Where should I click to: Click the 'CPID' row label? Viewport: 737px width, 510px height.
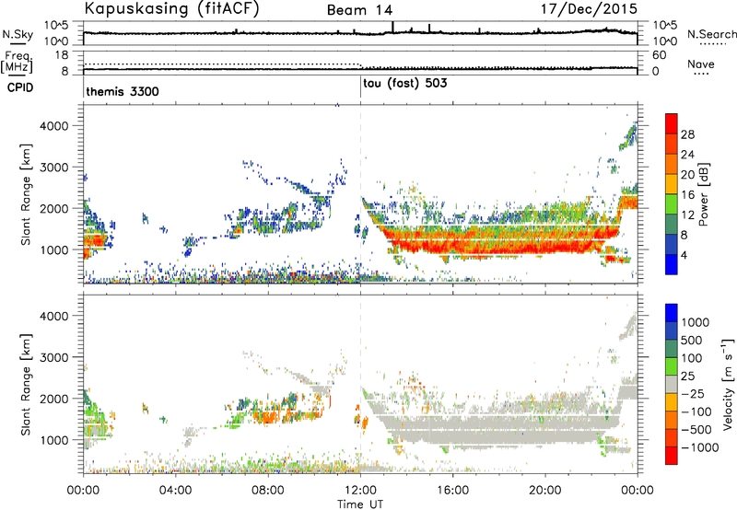click(20, 87)
